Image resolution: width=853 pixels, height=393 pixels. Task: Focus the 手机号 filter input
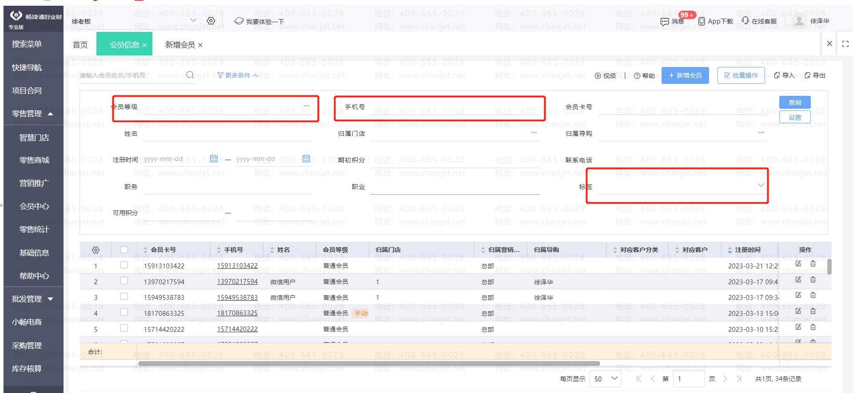[x=455, y=107]
